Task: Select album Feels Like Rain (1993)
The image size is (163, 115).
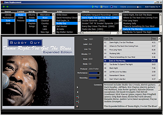Action: [x=100, y=29]
